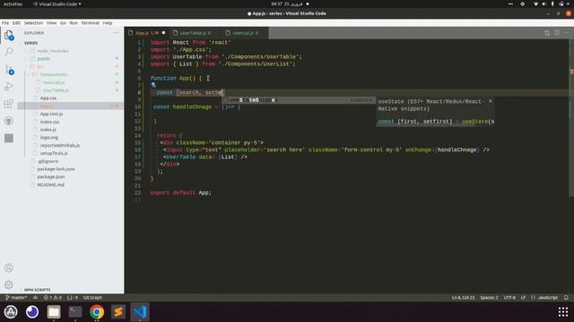Image resolution: width=574 pixels, height=322 pixels.
Task: Open index.css in the explorer
Action: tap(49, 122)
